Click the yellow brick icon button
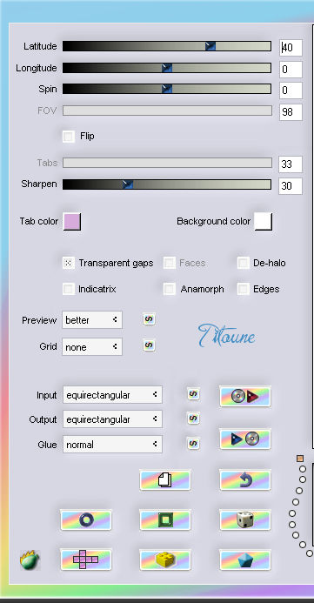 165,559
